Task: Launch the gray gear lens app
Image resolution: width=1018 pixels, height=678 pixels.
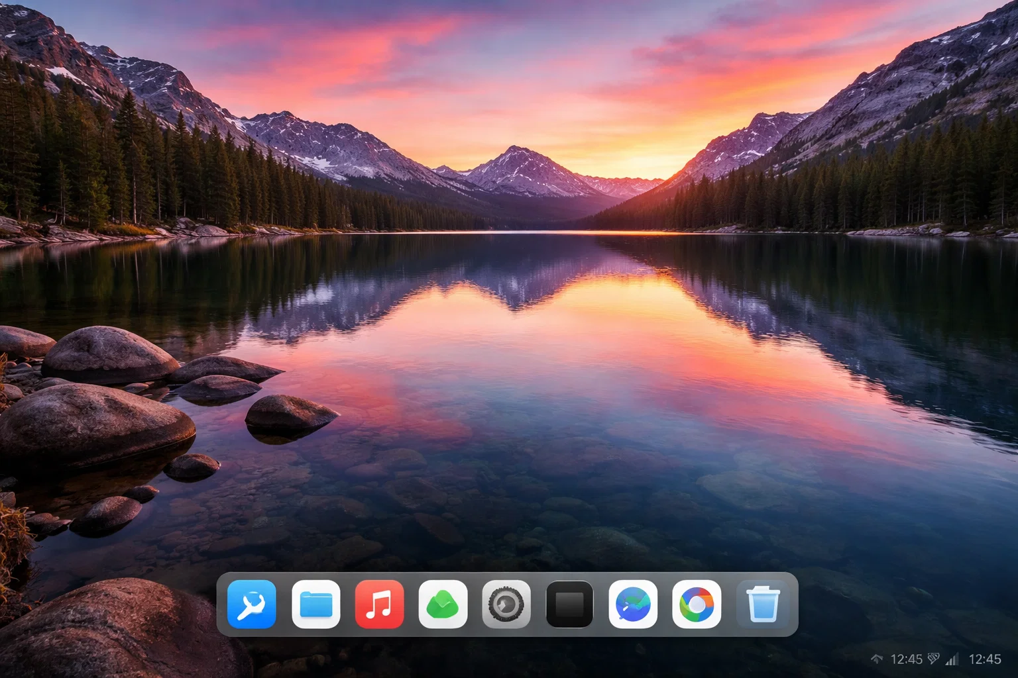Action: click(x=506, y=604)
